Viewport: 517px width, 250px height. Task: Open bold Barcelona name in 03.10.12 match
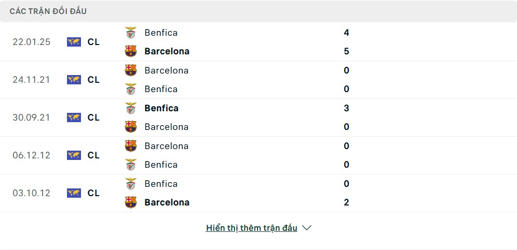(x=167, y=202)
